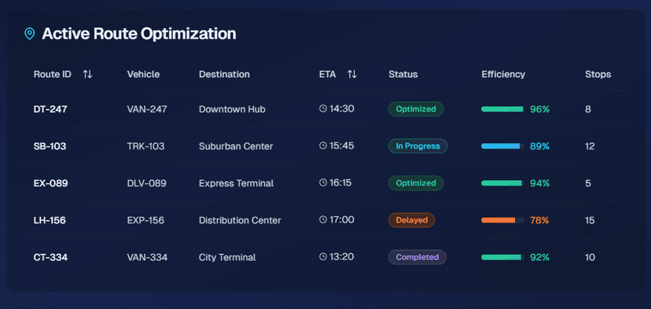
Task: Click the clock icon next to 15:45
Action: click(323, 145)
